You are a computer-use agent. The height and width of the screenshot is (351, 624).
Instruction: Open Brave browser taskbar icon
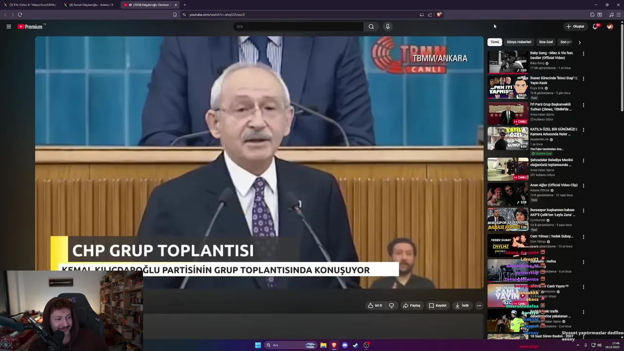334,345
